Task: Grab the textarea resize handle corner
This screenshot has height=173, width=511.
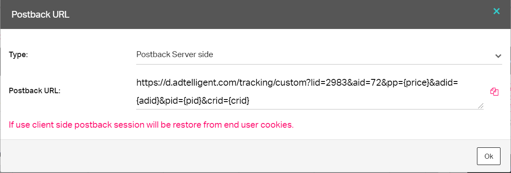Action: tap(481, 107)
